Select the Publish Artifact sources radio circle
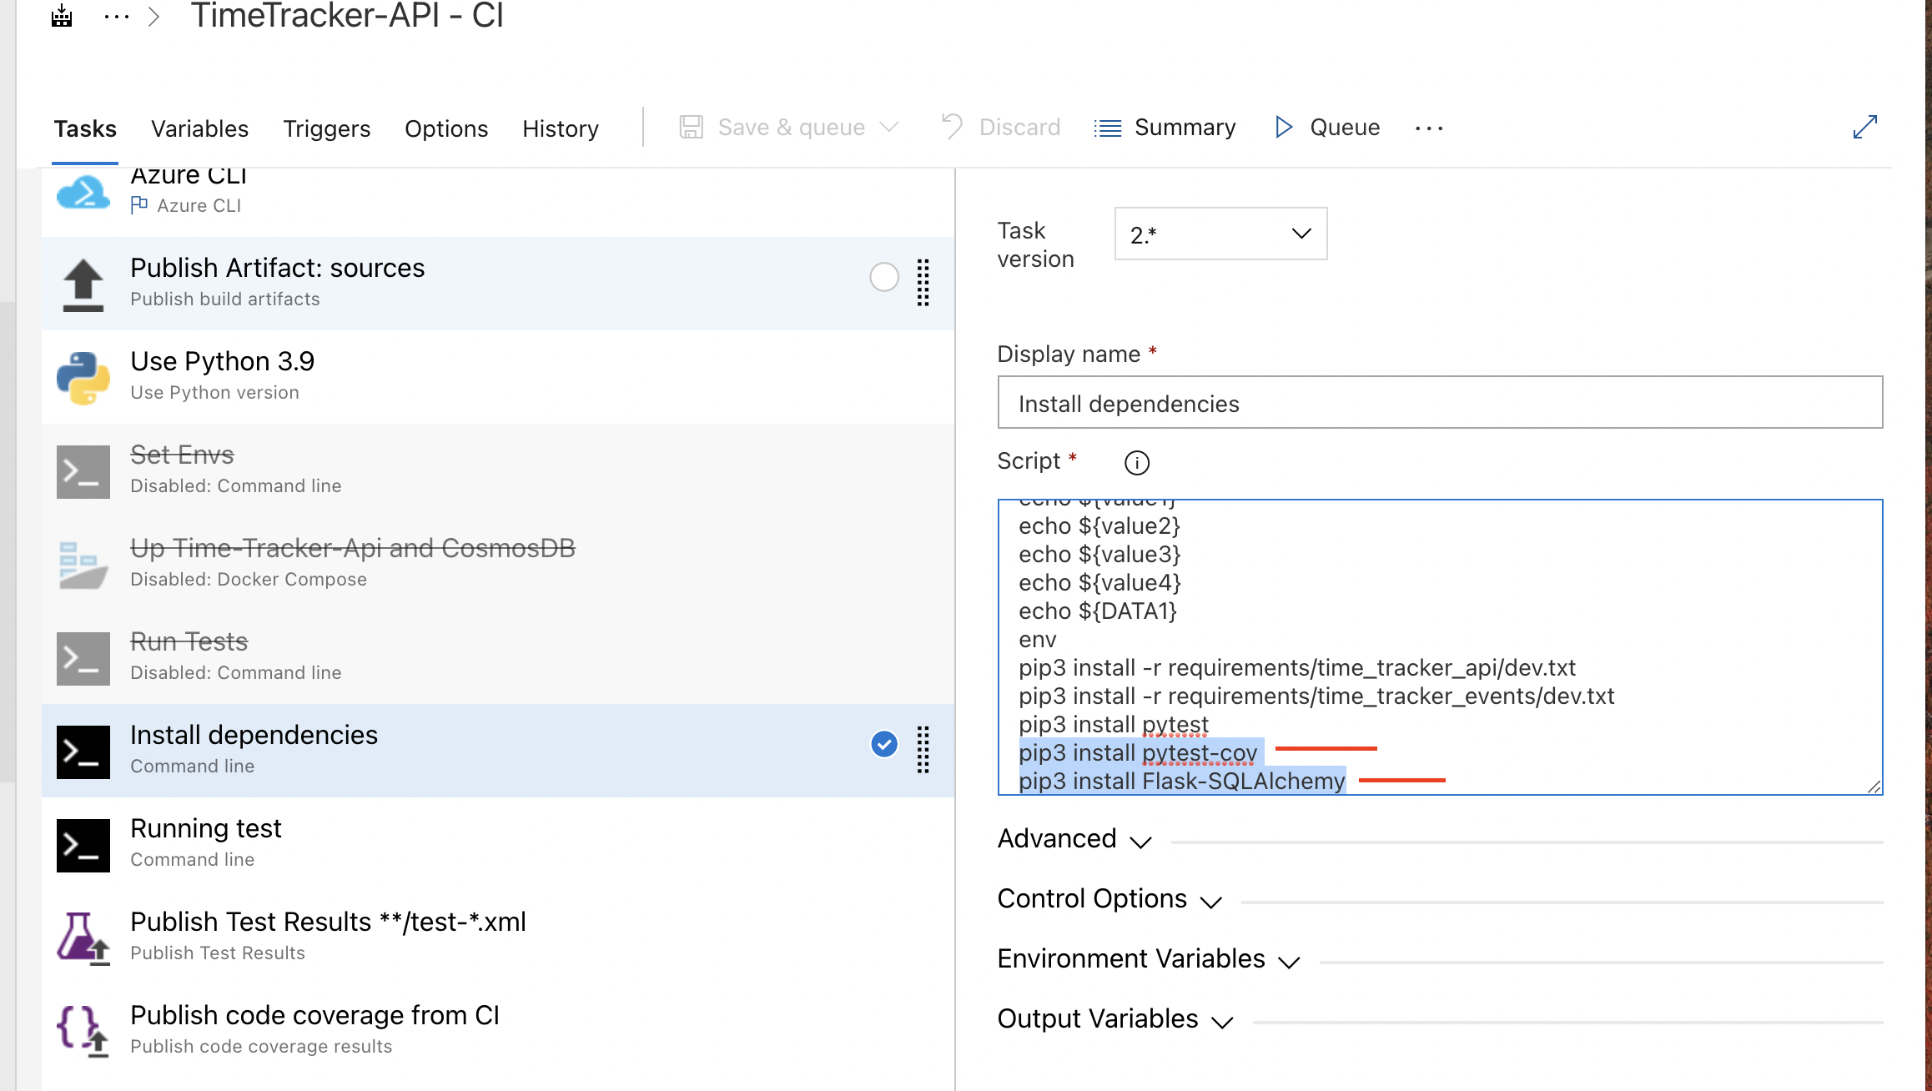This screenshot has height=1091, width=1932. (x=883, y=277)
